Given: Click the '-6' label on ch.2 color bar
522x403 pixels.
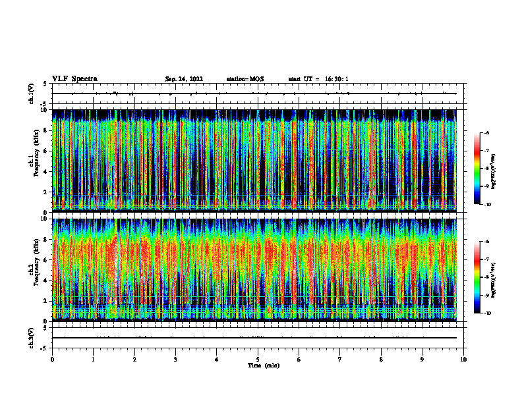Looking at the screenshot, I should tap(487, 242).
